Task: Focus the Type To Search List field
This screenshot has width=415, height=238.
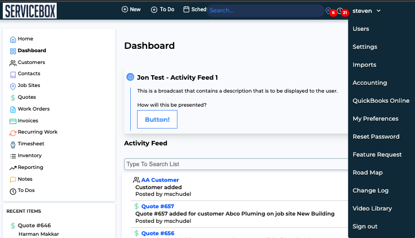Action: [x=236, y=164]
